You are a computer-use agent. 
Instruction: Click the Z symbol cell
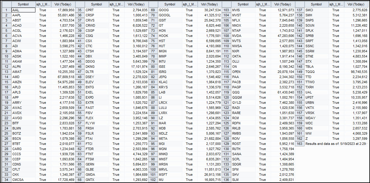point(316,139)
